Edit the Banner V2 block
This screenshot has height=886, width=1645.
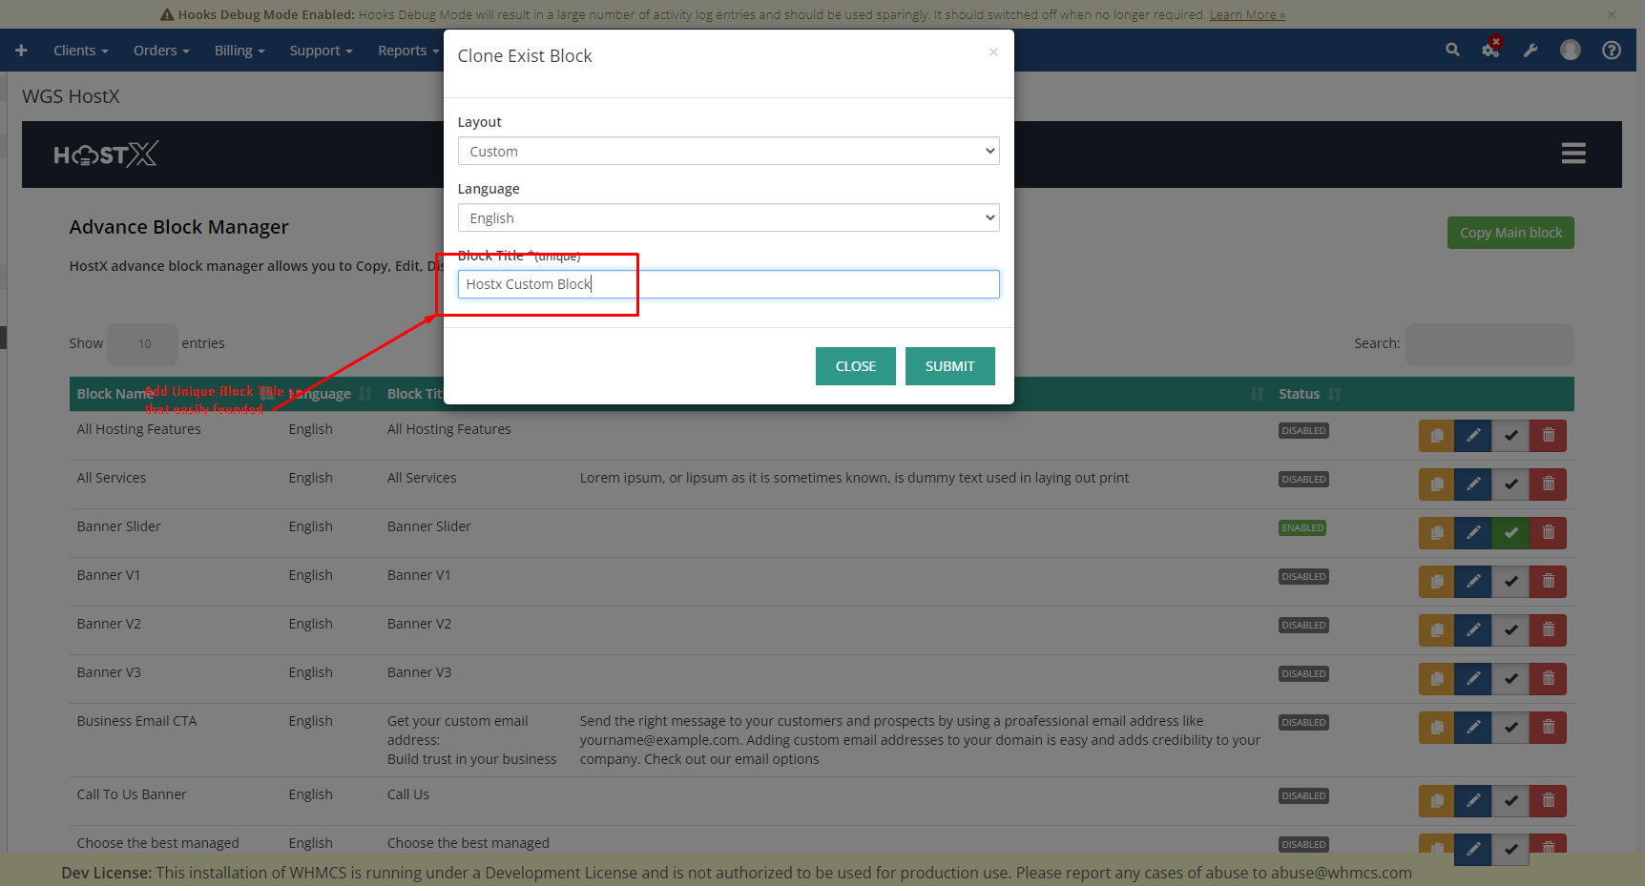pyautogui.click(x=1473, y=630)
